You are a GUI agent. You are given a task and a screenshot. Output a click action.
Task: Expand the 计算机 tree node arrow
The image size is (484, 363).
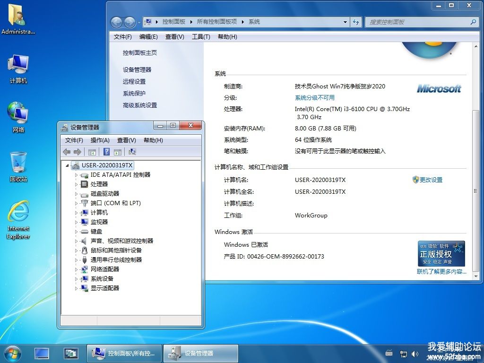pyautogui.click(x=76, y=213)
